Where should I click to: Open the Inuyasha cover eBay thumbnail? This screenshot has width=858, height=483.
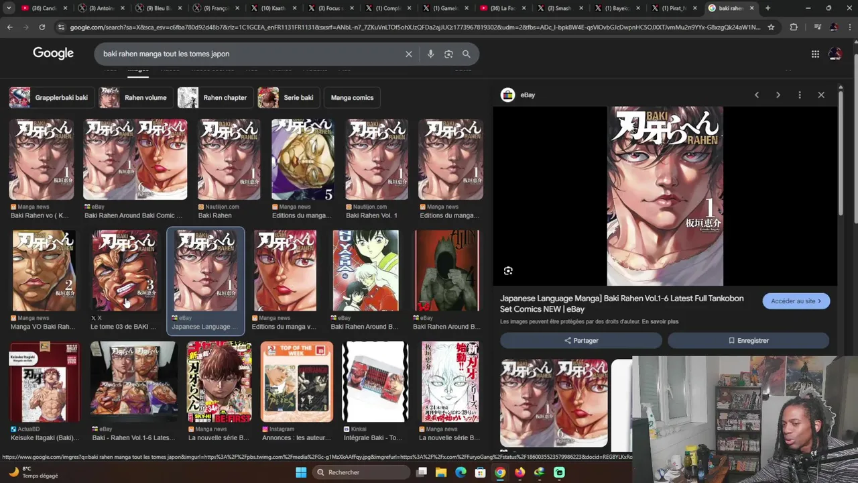tap(365, 270)
